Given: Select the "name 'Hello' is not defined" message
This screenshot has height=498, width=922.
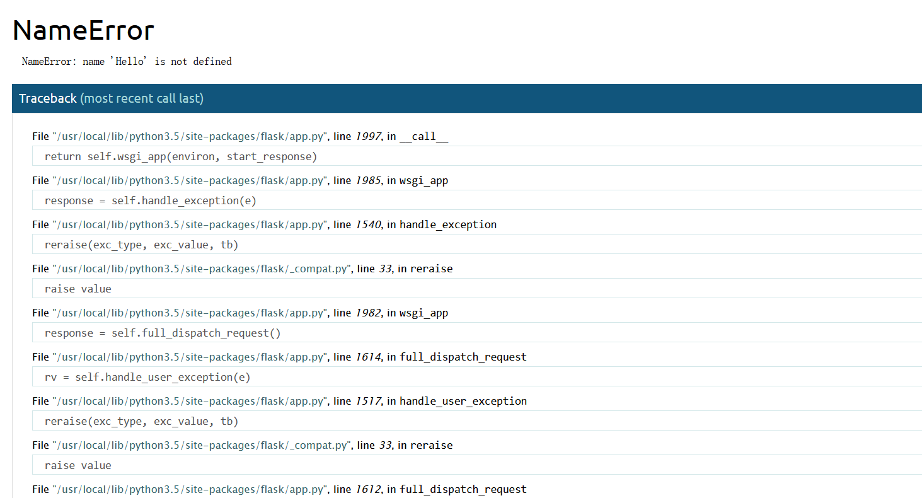Looking at the screenshot, I should [157, 62].
